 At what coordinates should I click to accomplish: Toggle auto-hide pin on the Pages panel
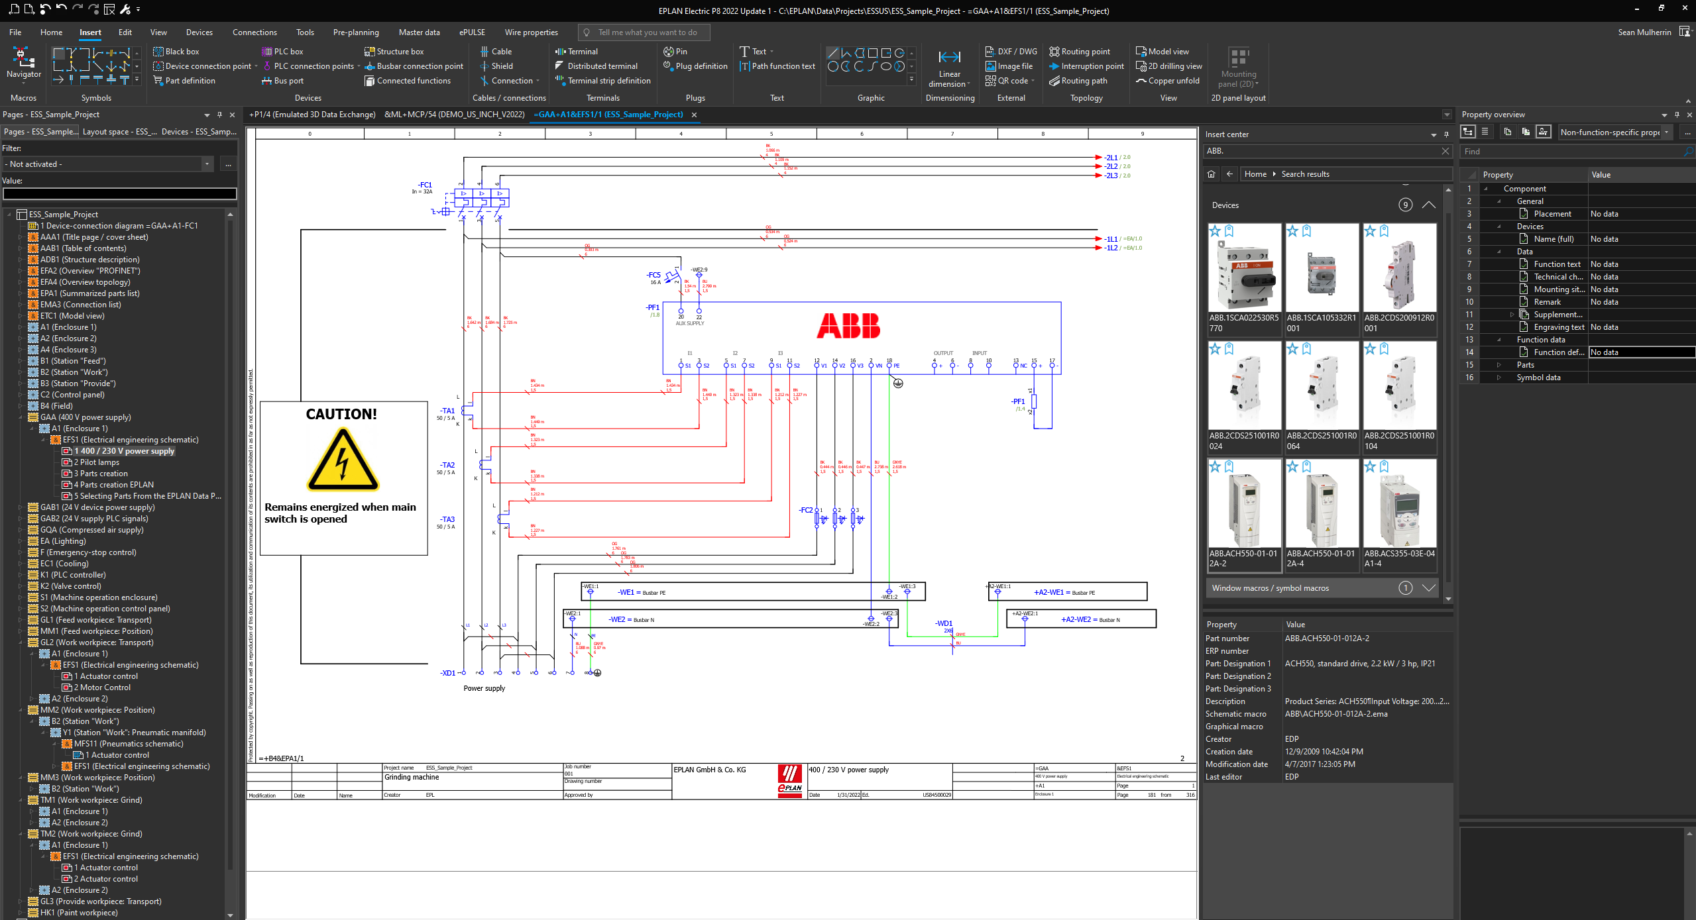pos(219,114)
